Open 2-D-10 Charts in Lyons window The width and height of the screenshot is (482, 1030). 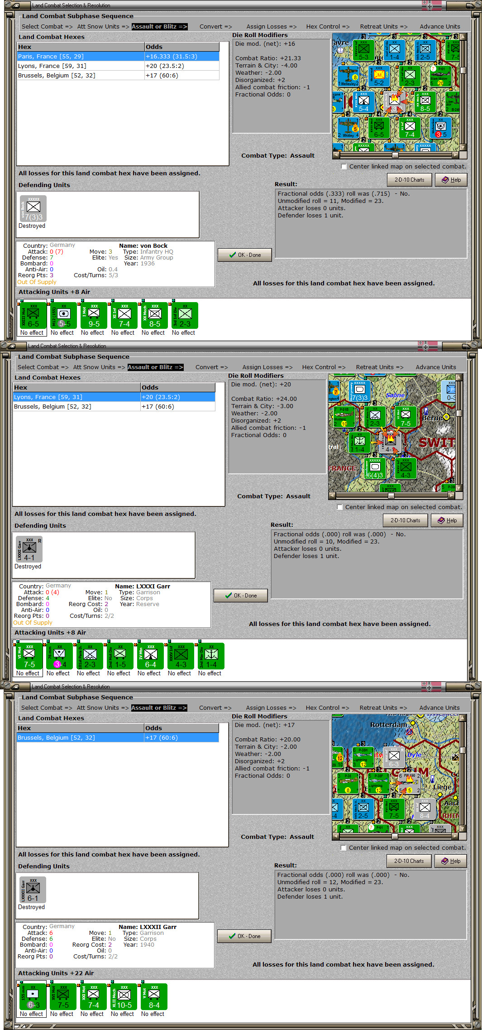click(x=406, y=520)
